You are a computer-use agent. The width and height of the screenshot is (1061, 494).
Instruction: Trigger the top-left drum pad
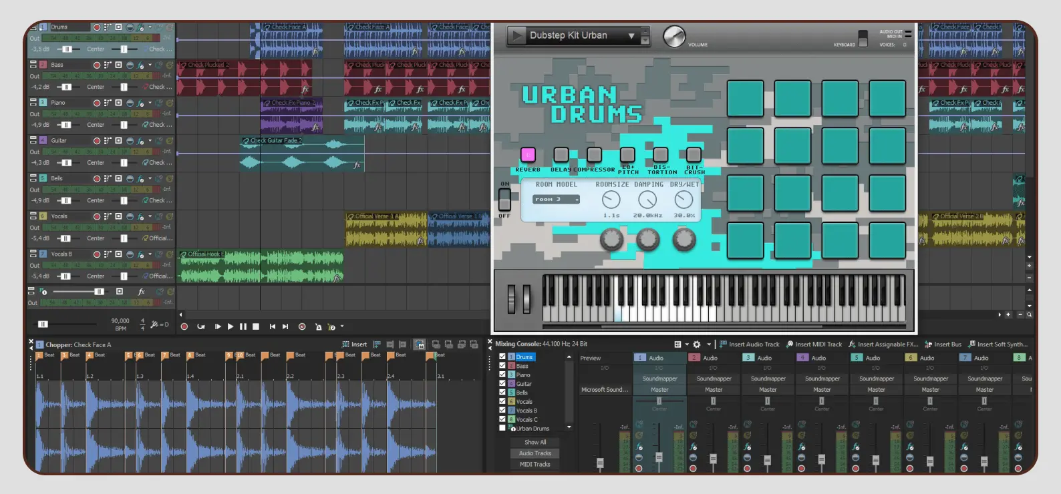click(x=745, y=98)
